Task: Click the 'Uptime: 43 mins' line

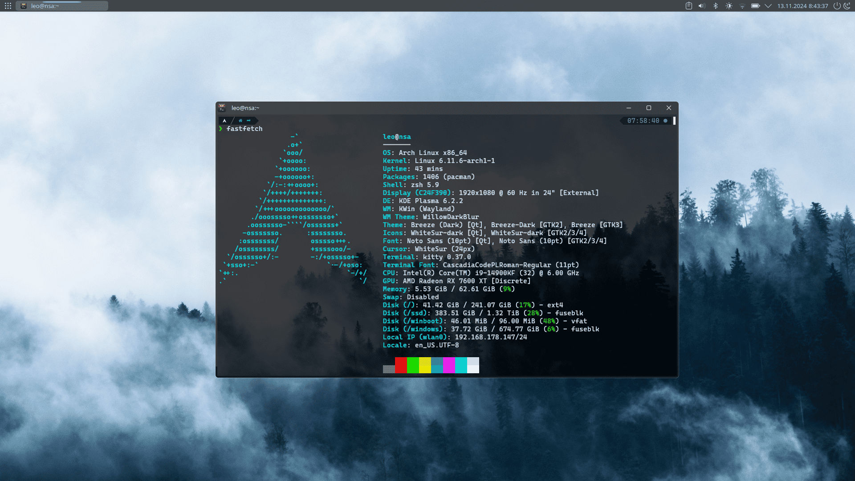Action: pos(413,169)
